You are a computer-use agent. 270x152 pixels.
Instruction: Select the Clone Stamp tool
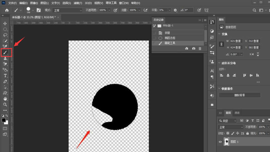(x=5, y=58)
